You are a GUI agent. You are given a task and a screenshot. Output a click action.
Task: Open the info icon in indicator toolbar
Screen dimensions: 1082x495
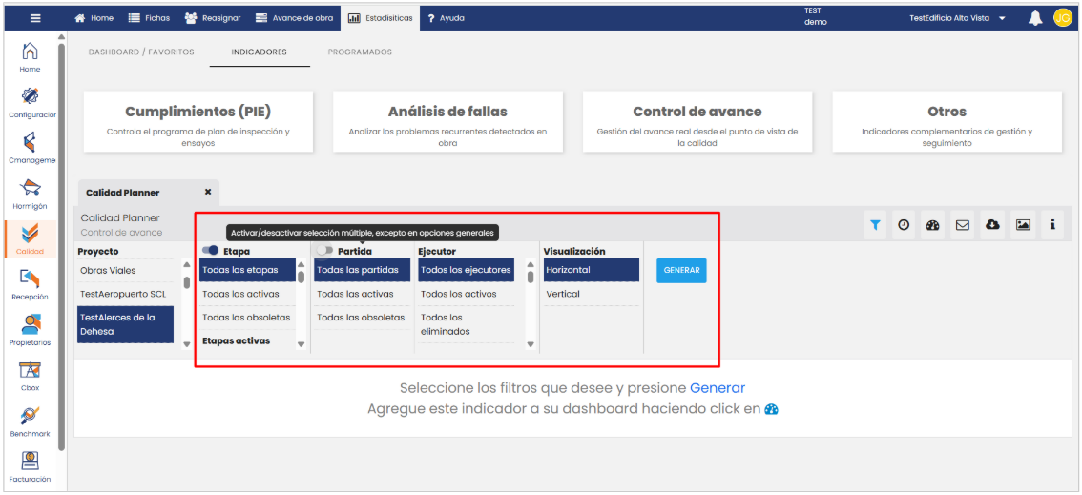(x=1052, y=225)
